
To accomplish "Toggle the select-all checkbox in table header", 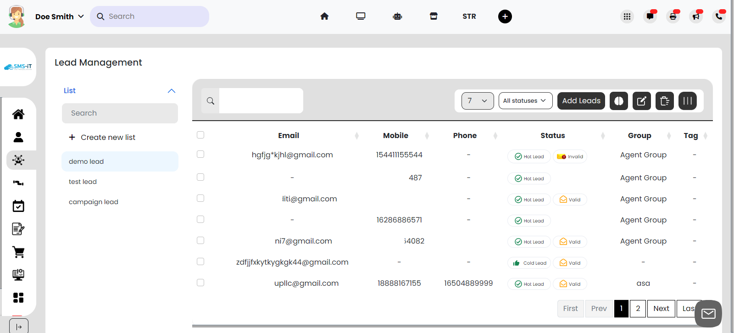I will [200, 135].
